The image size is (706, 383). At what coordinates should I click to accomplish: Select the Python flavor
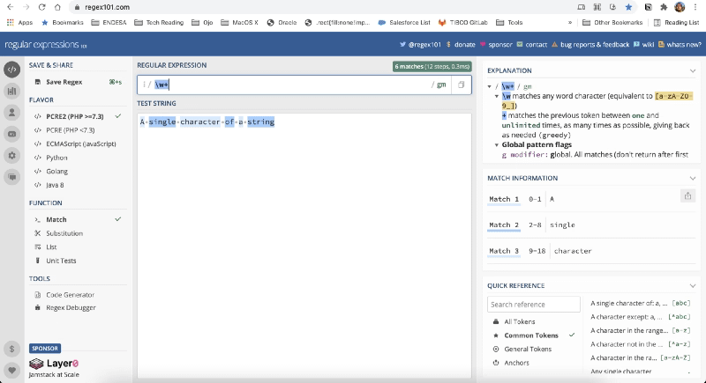pos(56,158)
